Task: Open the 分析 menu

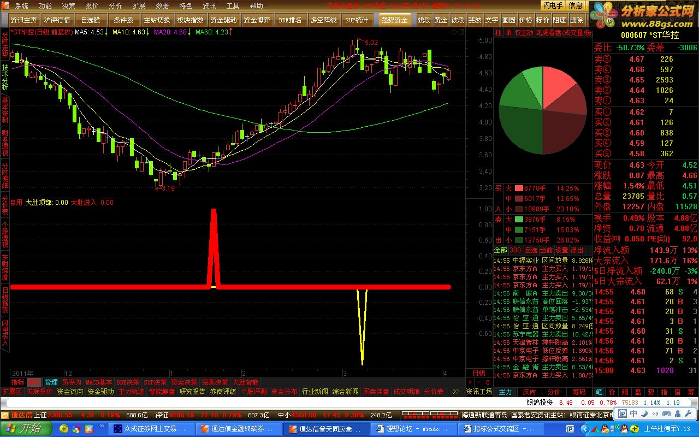Action: [116, 5]
